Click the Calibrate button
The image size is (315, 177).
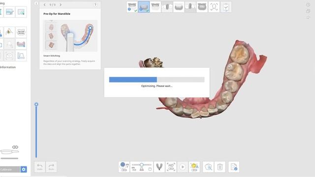point(10,169)
